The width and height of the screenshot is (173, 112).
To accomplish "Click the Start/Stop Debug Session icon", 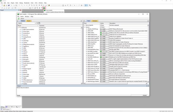I will pyautogui.click(x=71, y=5).
